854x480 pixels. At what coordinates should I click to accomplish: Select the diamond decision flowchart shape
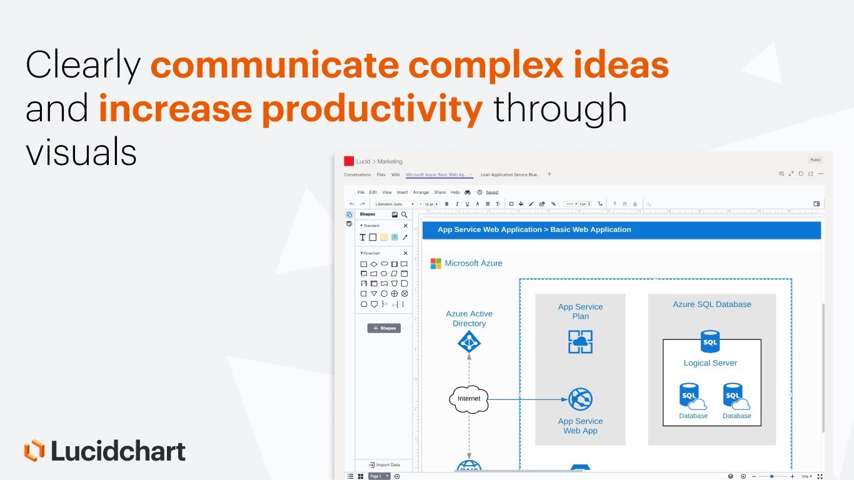(x=374, y=264)
